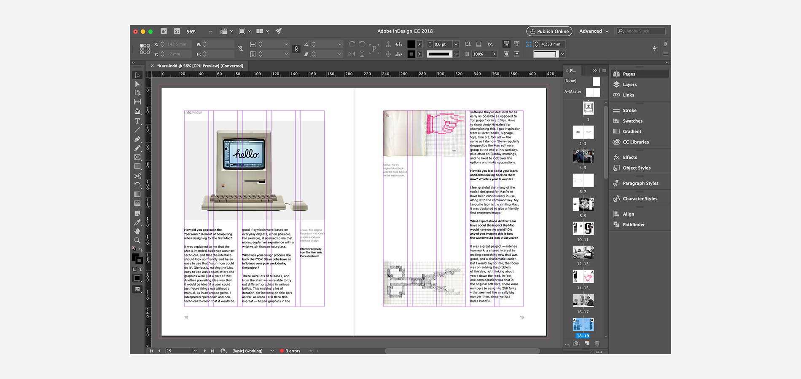Open the Paragraph Styles panel
Screen dimensions: 801x379
[x=640, y=183]
